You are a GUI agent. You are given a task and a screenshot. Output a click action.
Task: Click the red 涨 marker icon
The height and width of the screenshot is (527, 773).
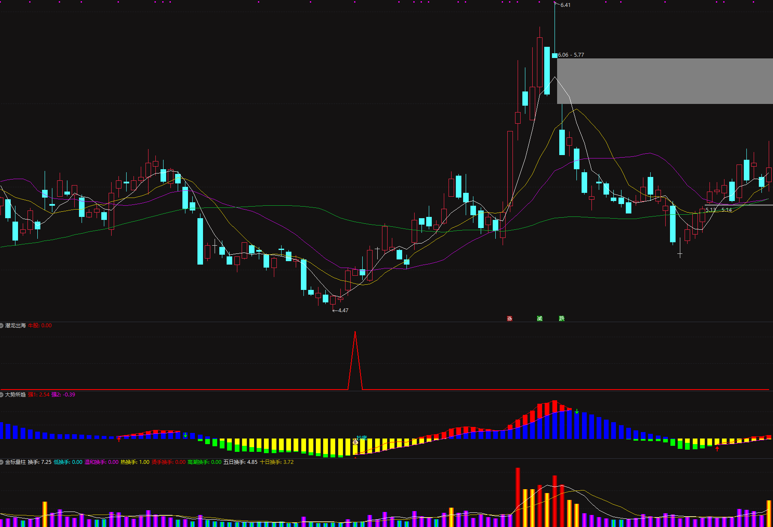(x=509, y=318)
